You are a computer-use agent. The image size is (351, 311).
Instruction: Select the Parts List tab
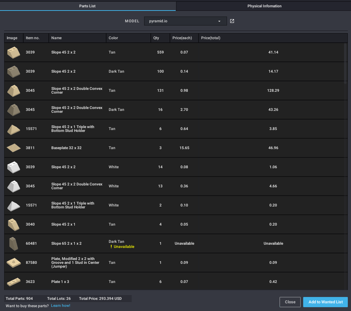coord(87,6)
